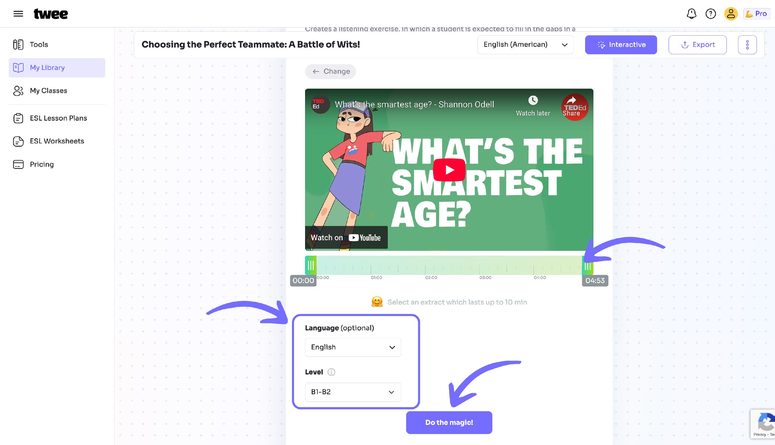This screenshot has width=775, height=445.
Task: Click the ESL Worksheets document icon
Action: [18, 141]
